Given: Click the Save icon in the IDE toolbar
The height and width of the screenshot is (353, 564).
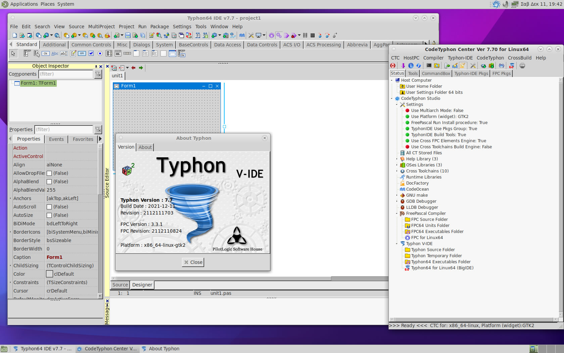Looking at the screenshot, I should (128, 35).
